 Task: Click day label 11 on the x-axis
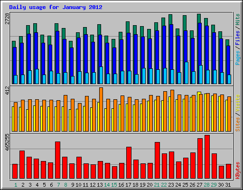pos(85,185)
